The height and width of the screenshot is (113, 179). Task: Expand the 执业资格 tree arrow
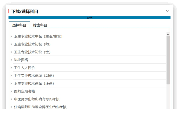(x=11, y=60)
